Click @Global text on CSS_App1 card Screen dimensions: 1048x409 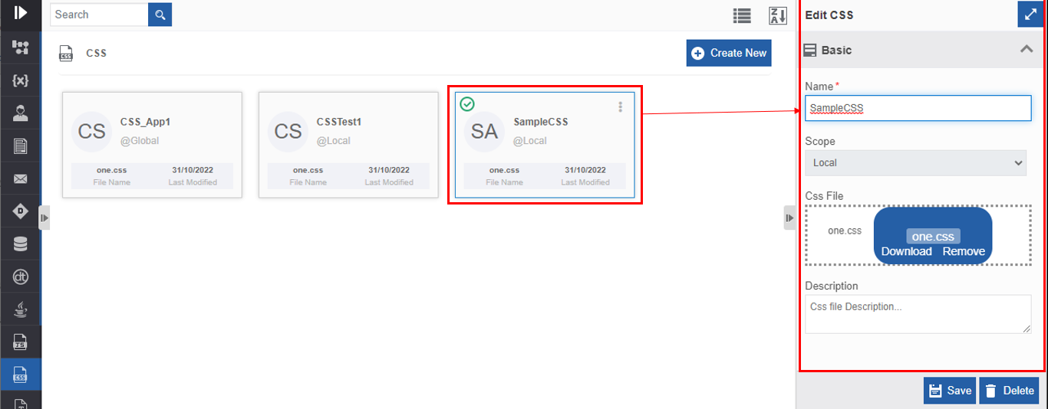coord(140,141)
